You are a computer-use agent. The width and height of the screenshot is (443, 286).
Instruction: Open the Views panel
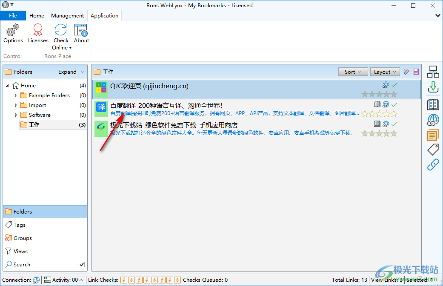point(20,251)
